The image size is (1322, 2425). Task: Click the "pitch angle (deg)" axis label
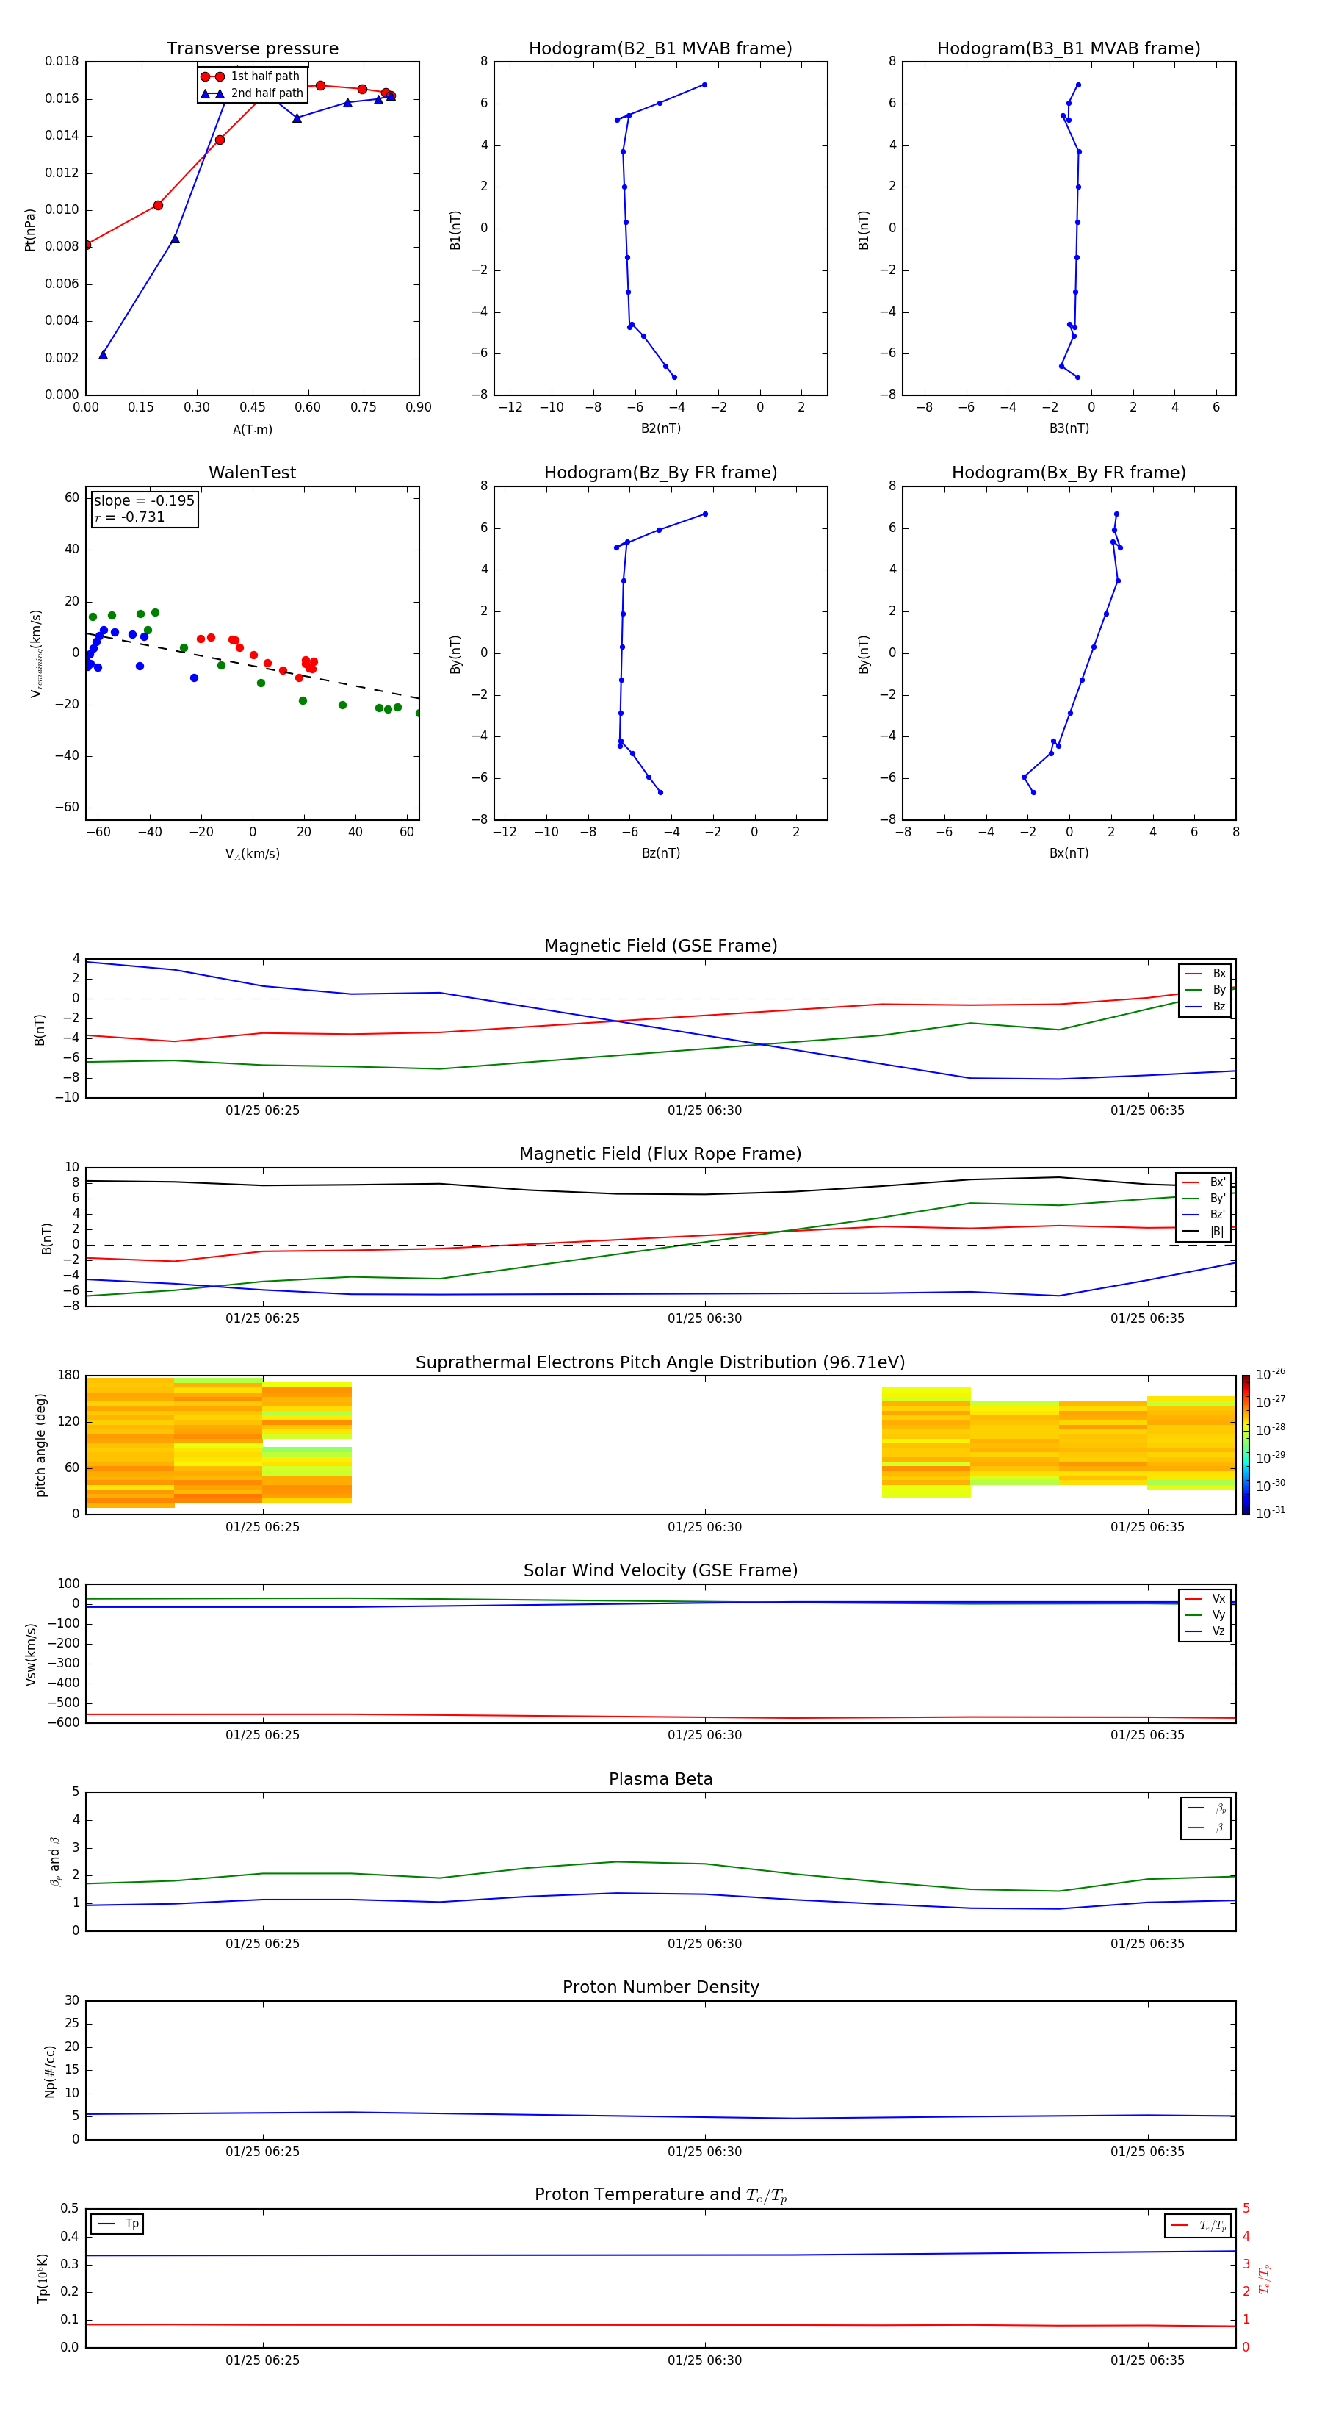[40, 1445]
